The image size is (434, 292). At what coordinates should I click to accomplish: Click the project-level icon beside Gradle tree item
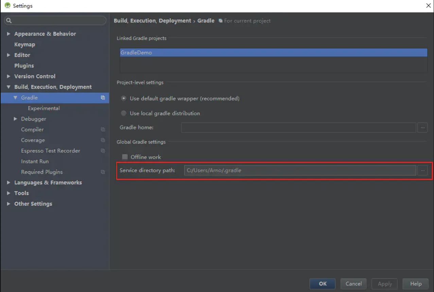point(103,98)
